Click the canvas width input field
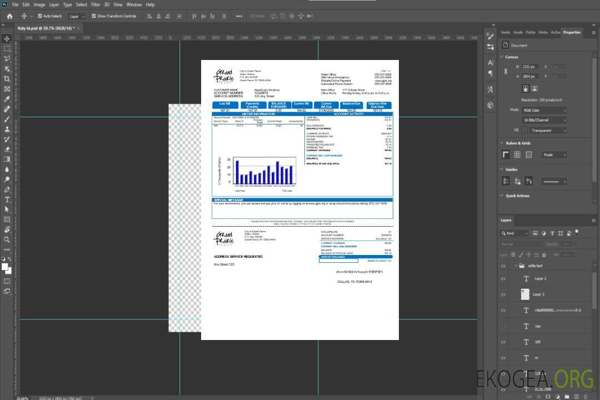 pos(530,67)
